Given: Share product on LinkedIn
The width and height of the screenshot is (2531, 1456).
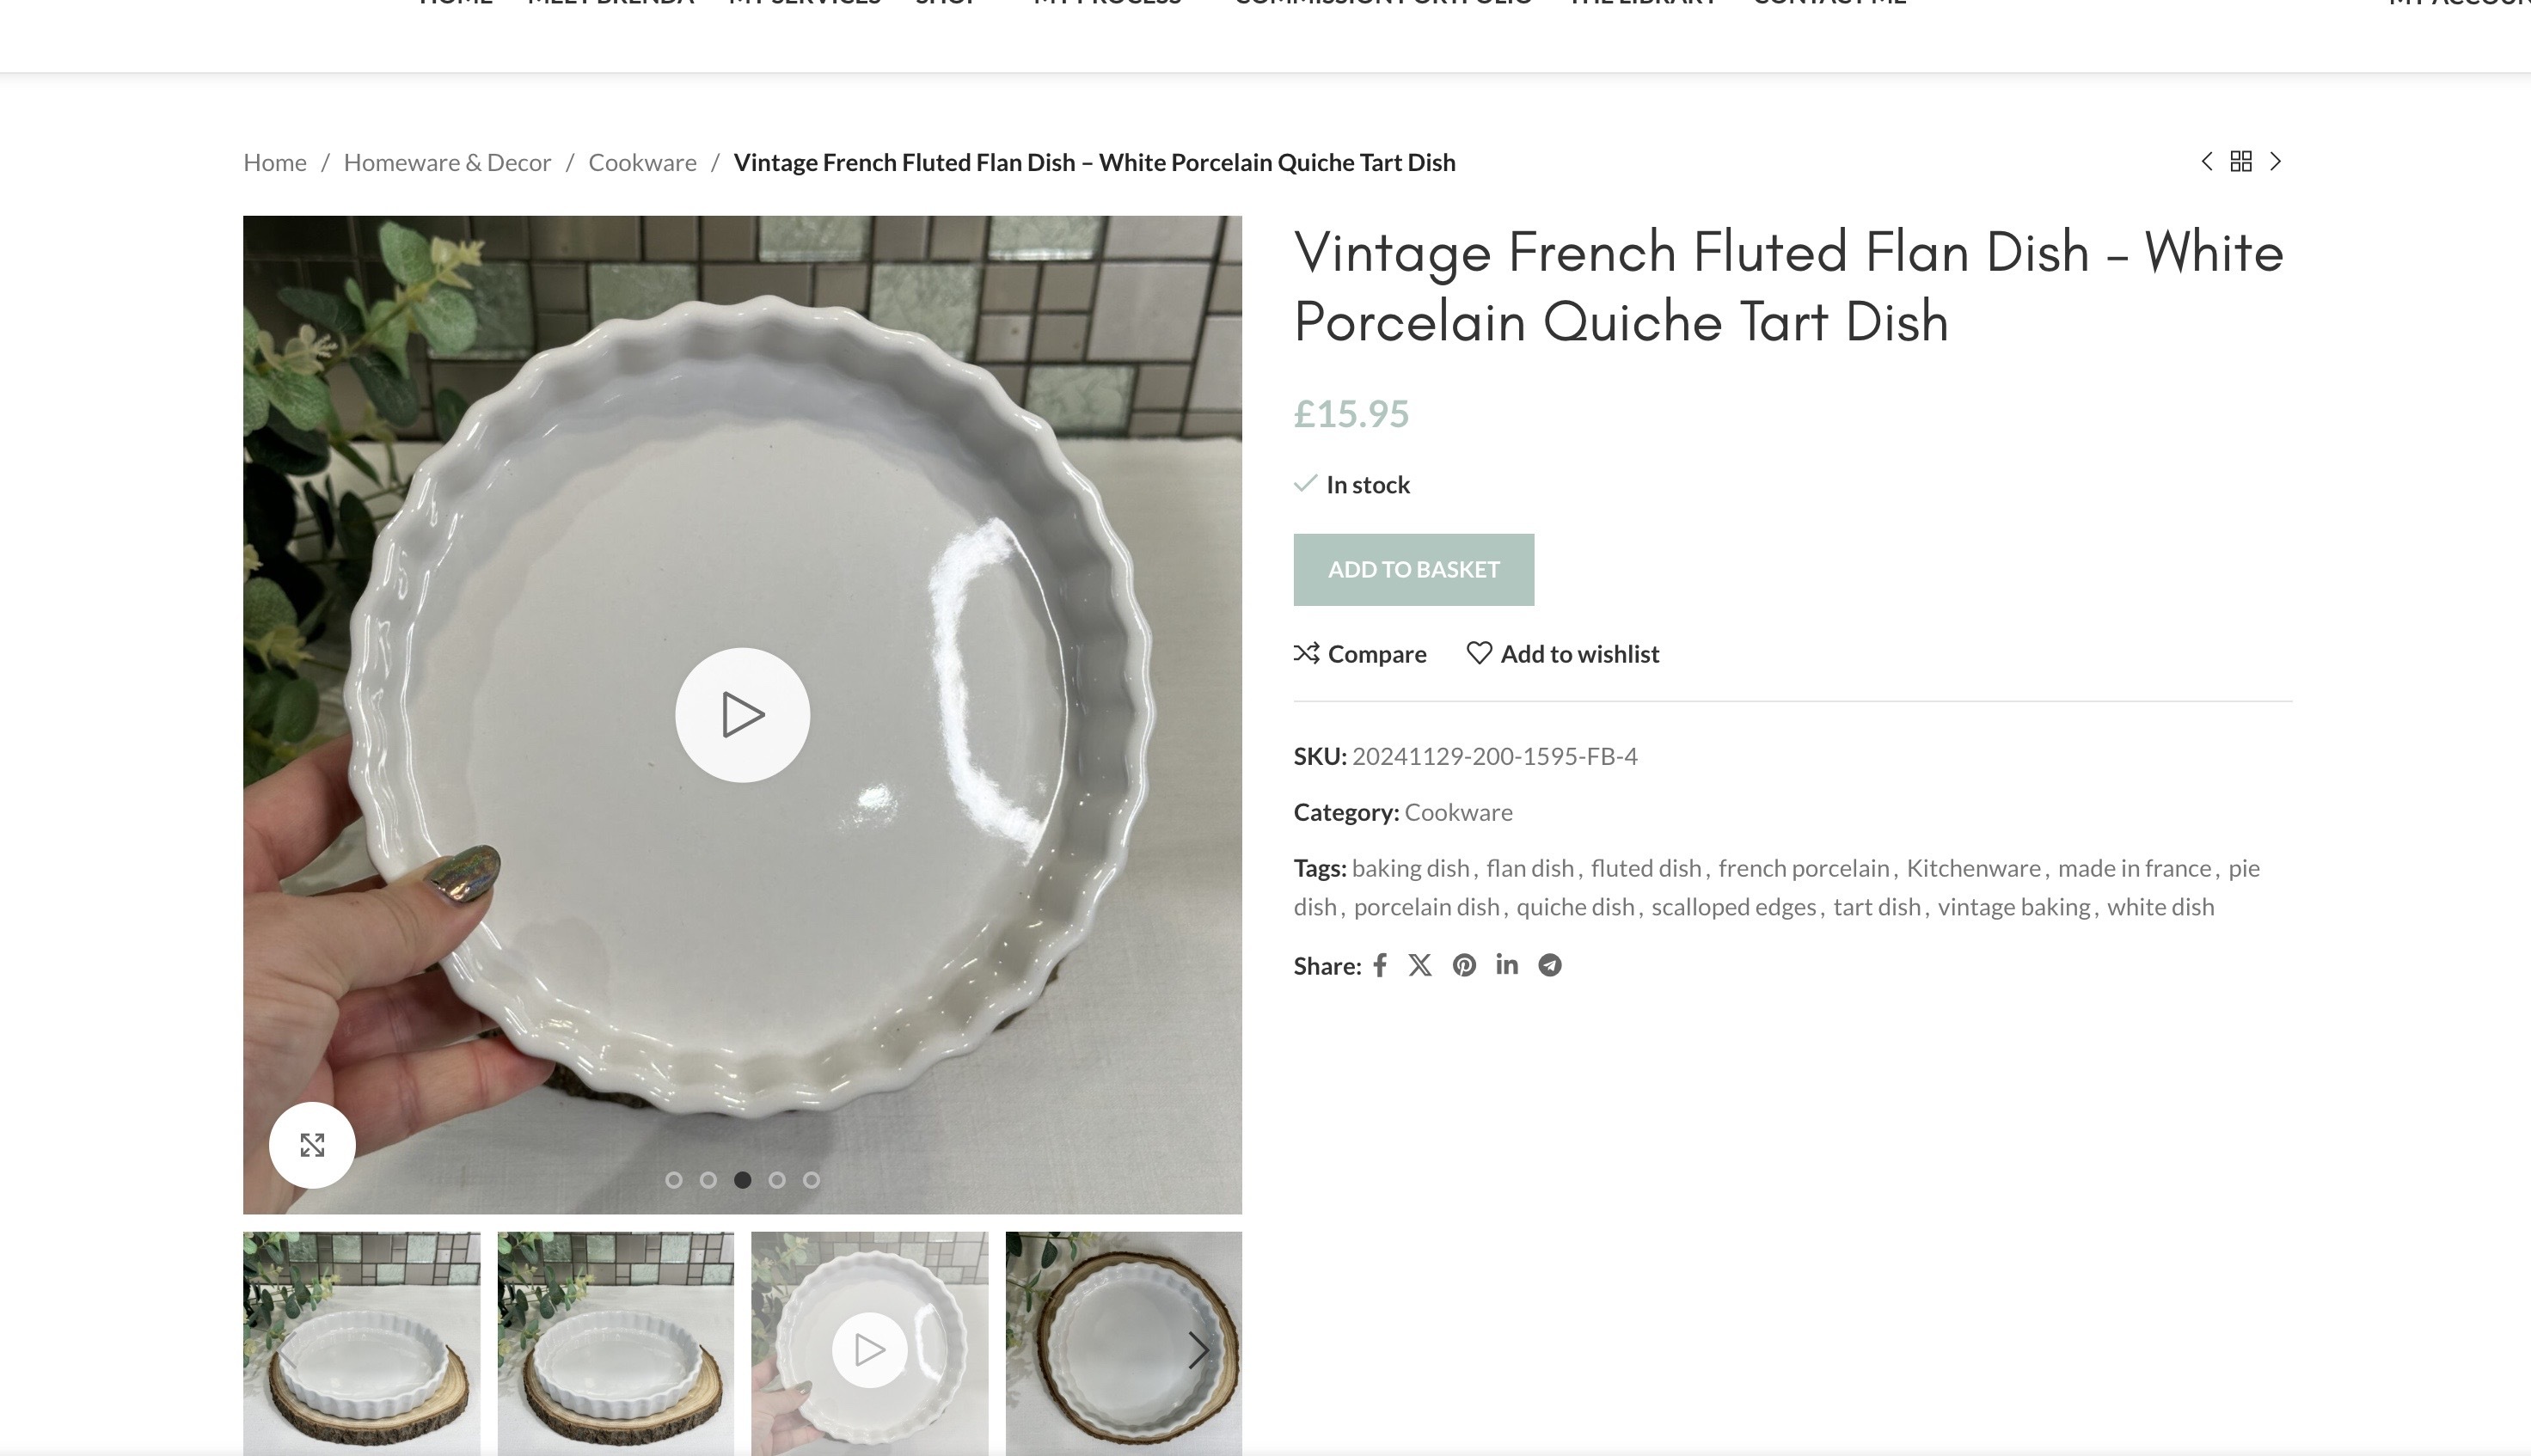Looking at the screenshot, I should tap(1507, 964).
